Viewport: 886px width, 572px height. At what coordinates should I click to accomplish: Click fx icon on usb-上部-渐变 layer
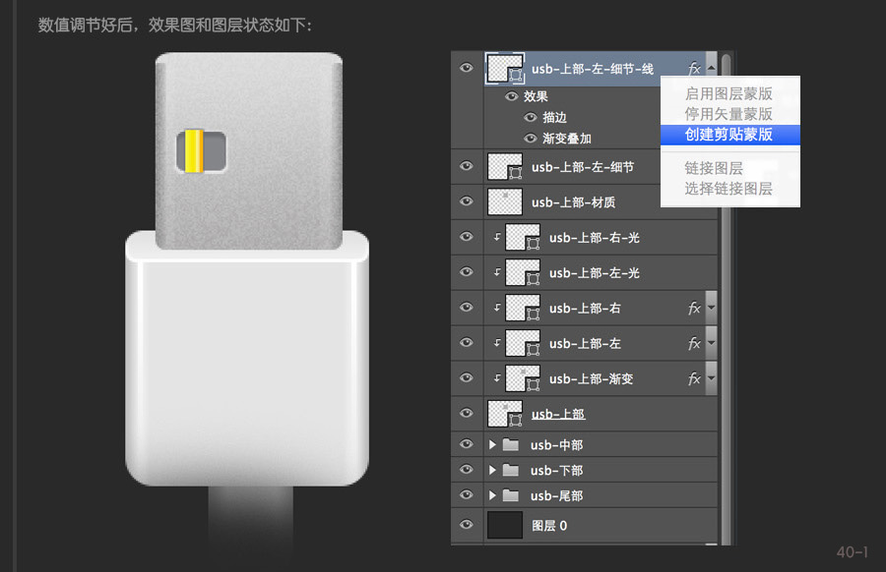pyautogui.click(x=694, y=378)
